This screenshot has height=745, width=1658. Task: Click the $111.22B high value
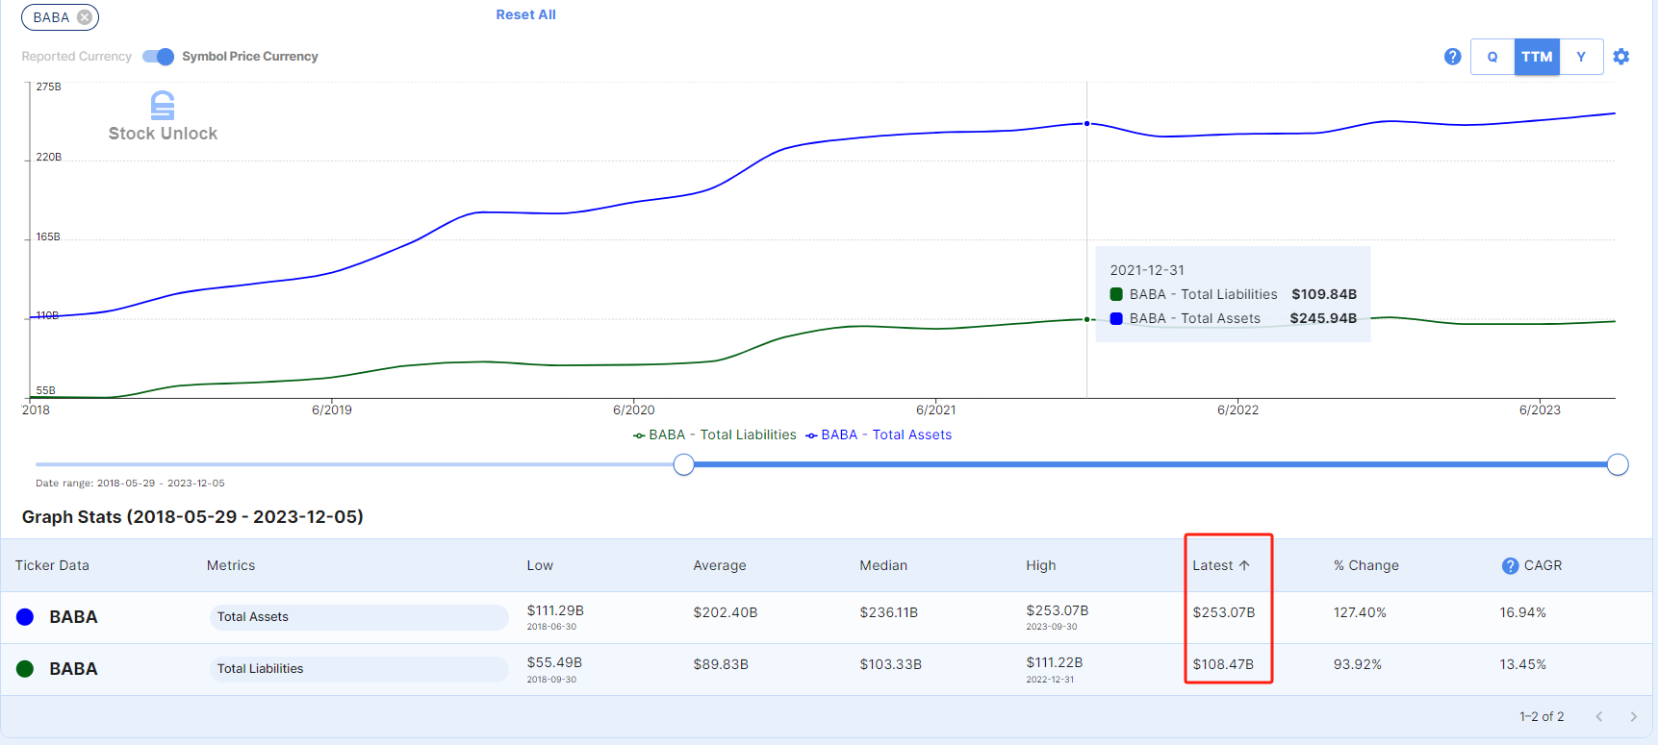click(1055, 662)
